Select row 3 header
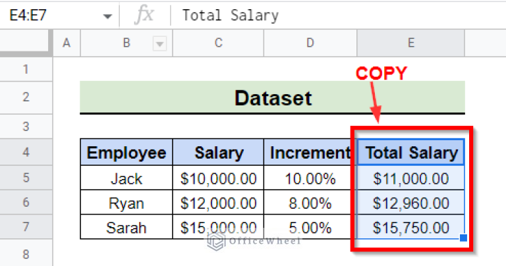The width and height of the screenshot is (506, 266). click(x=26, y=126)
